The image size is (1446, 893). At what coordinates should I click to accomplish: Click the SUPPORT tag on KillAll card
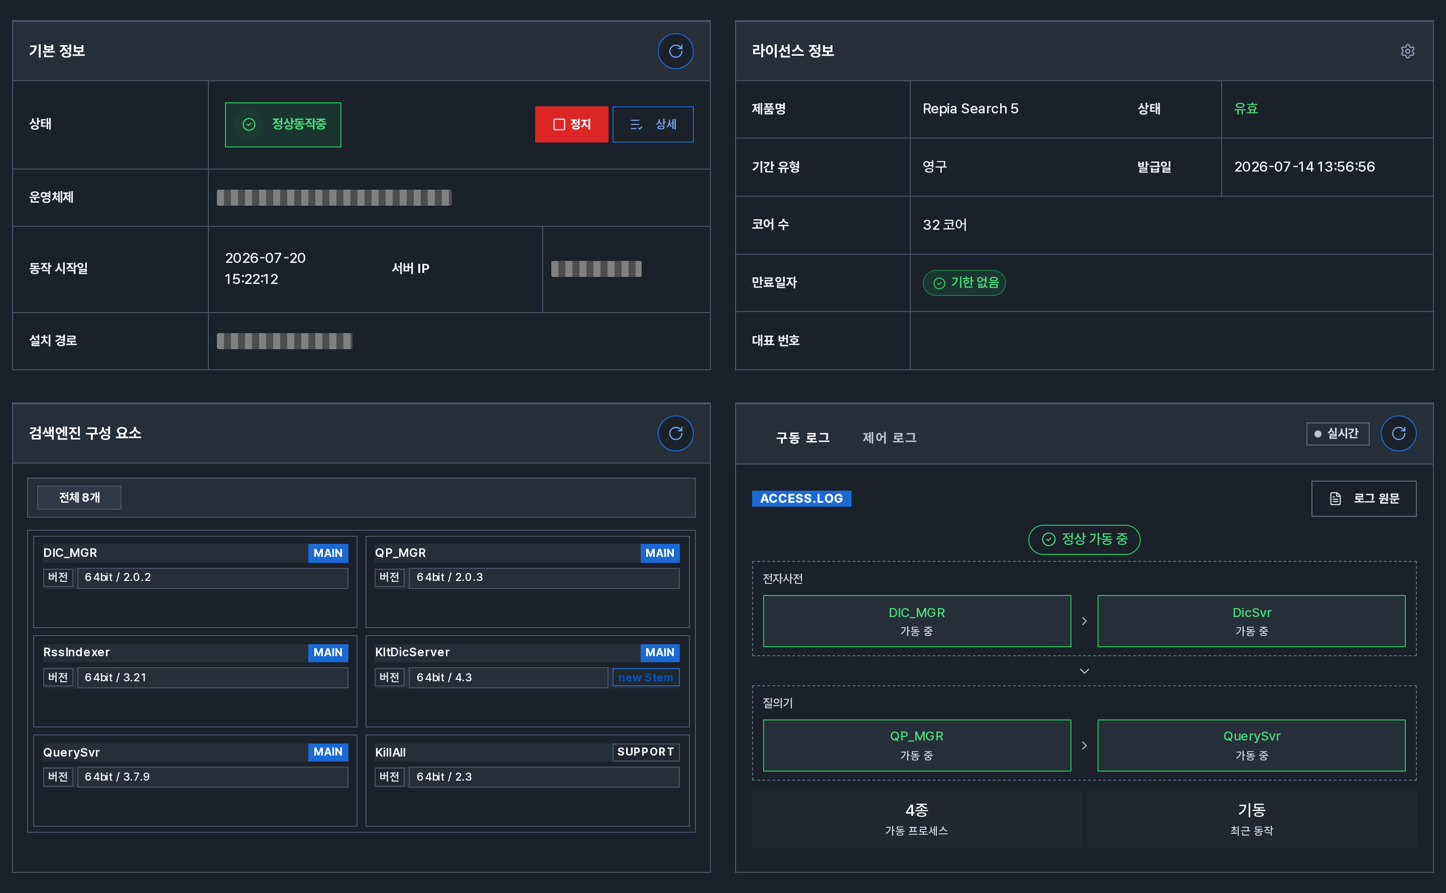(x=645, y=752)
